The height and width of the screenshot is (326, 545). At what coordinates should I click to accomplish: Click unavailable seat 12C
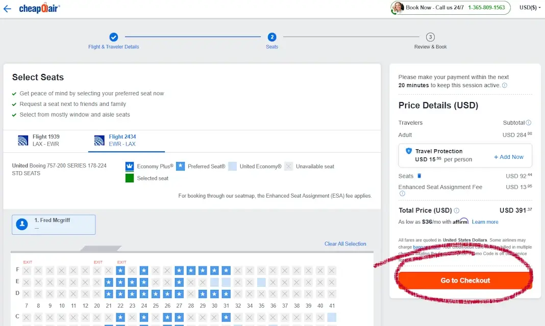85,317
